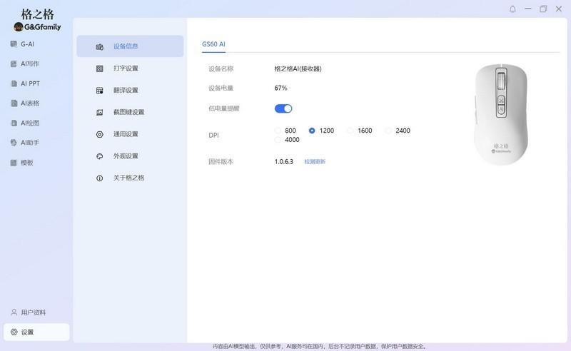This screenshot has width=571, height=351.
Task: Open the 关于格之格 menu label
Action: pyautogui.click(x=129, y=178)
